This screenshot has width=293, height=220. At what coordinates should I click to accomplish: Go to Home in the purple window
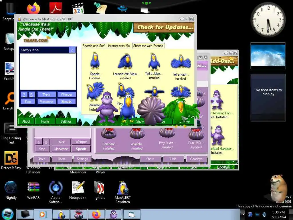pos(62,159)
